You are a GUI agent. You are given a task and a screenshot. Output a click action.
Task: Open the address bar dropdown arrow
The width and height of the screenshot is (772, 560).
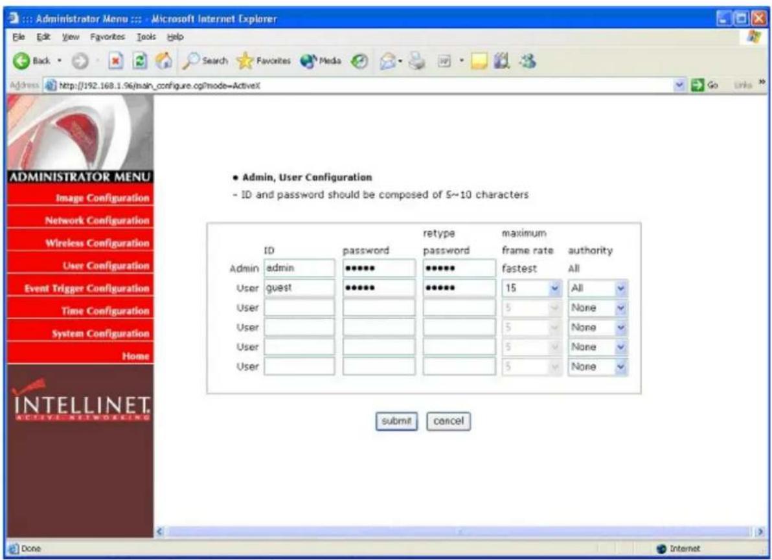coord(680,85)
